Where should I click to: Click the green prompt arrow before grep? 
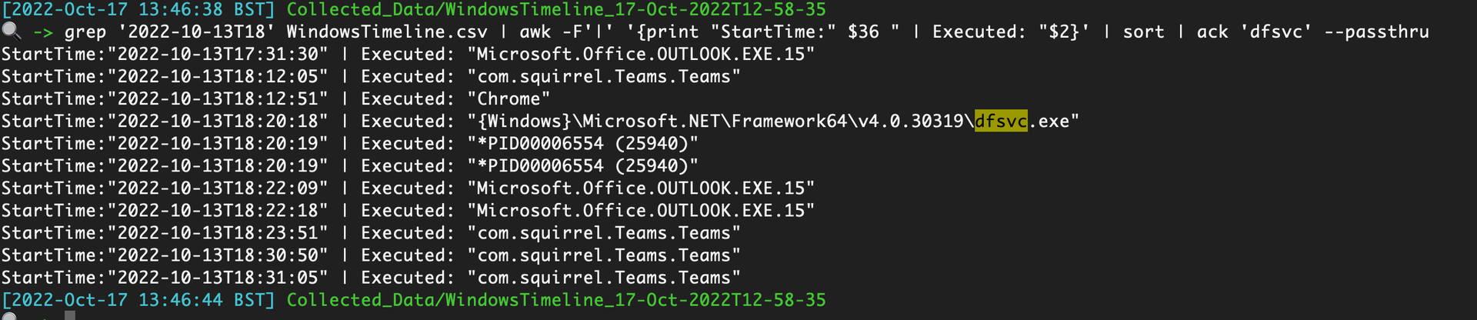point(43,32)
